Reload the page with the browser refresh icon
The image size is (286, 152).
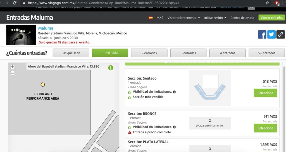tap(15, 3)
